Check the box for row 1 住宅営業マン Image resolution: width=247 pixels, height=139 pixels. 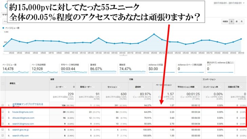coord(3,105)
